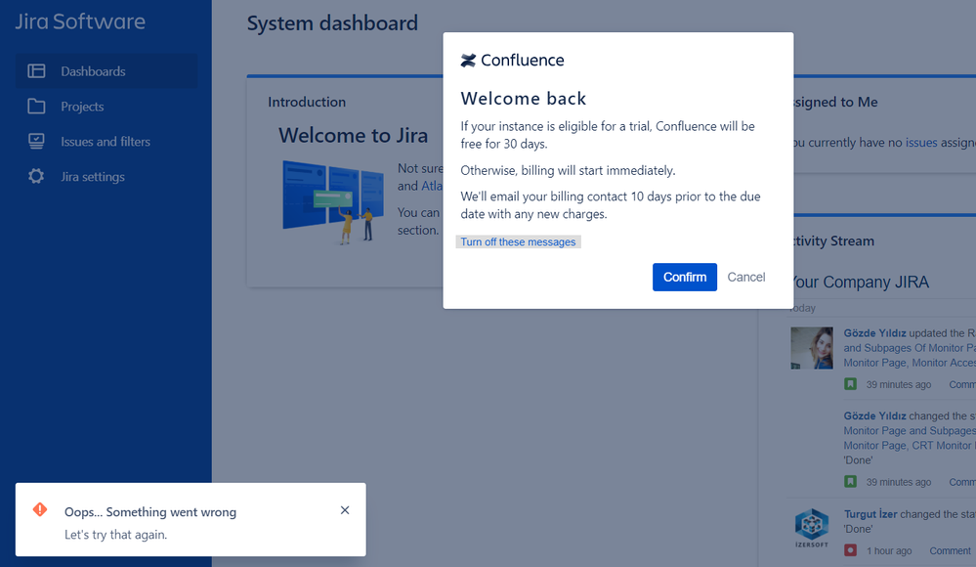Screen dimensions: 976x567
Task: Click the Welcome to Jira heading
Action: pyautogui.click(x=354, y=135)
